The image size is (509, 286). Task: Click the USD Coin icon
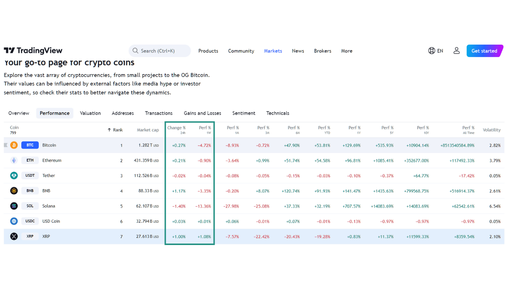click(x=14, y=221)
